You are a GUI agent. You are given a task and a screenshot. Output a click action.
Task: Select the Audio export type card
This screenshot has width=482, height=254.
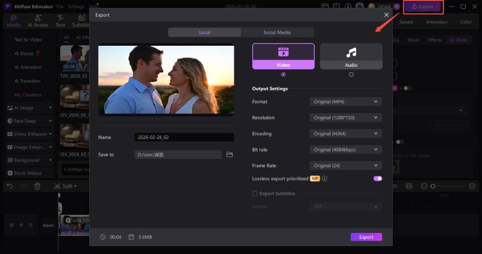(351, 56)
